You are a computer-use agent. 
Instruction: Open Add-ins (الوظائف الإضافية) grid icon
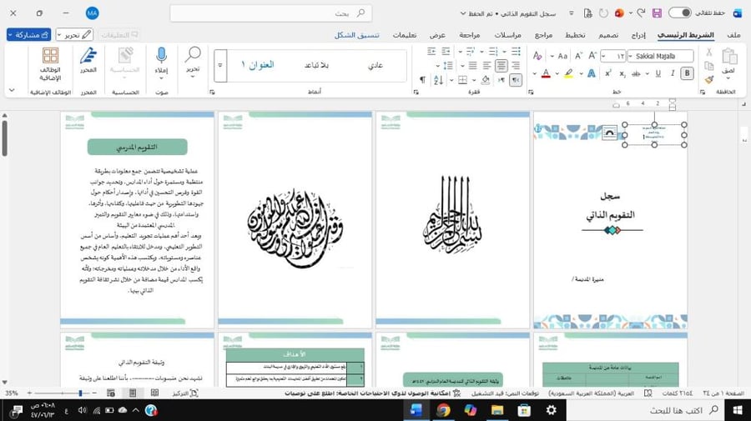[x=50, y=56]
